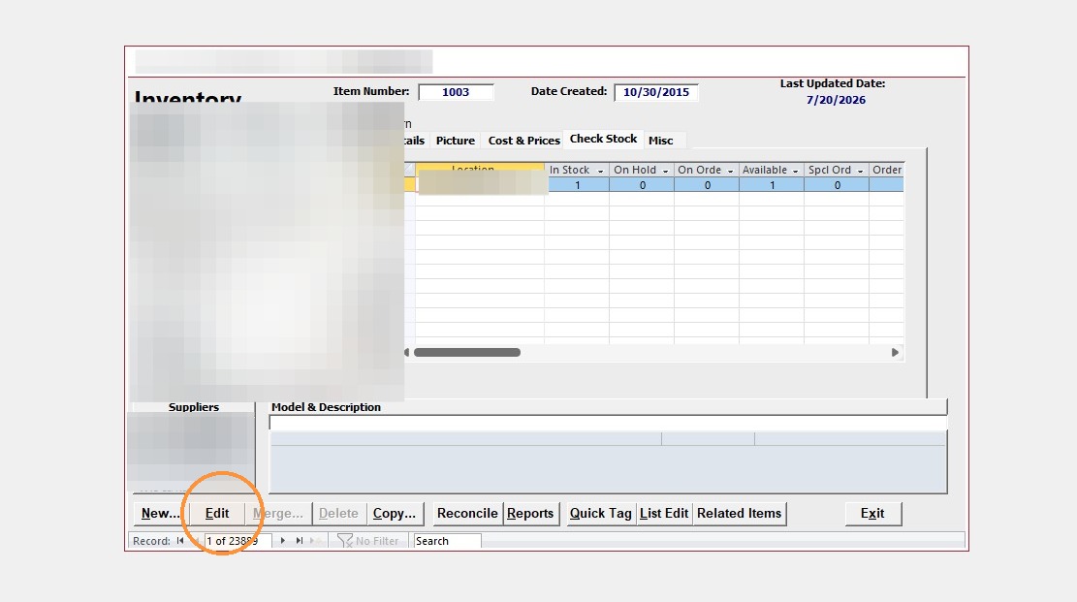Click the New... button
Screen dimensions: 1077x602
click(160, 514)
